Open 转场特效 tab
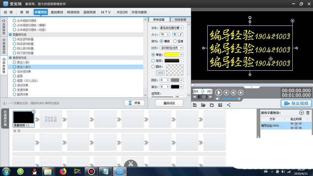 click(73, 12)
